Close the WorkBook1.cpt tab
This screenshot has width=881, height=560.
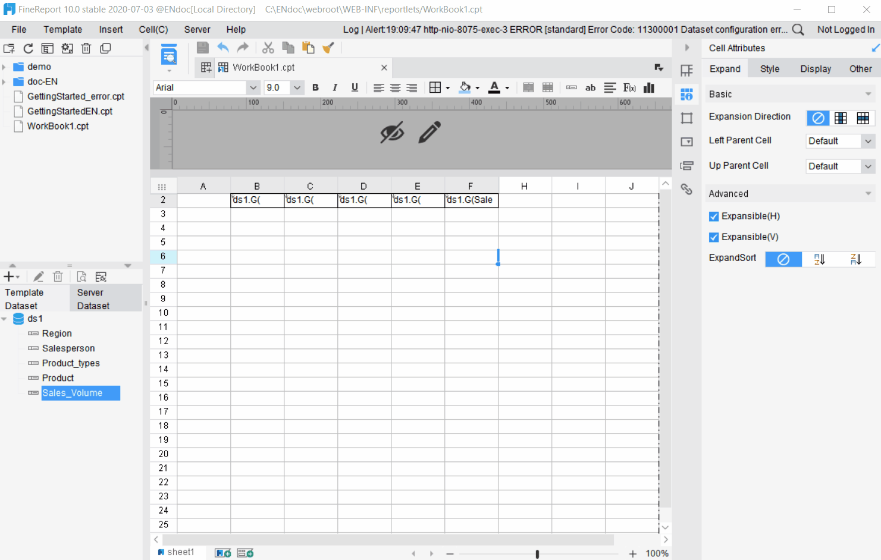384,68
